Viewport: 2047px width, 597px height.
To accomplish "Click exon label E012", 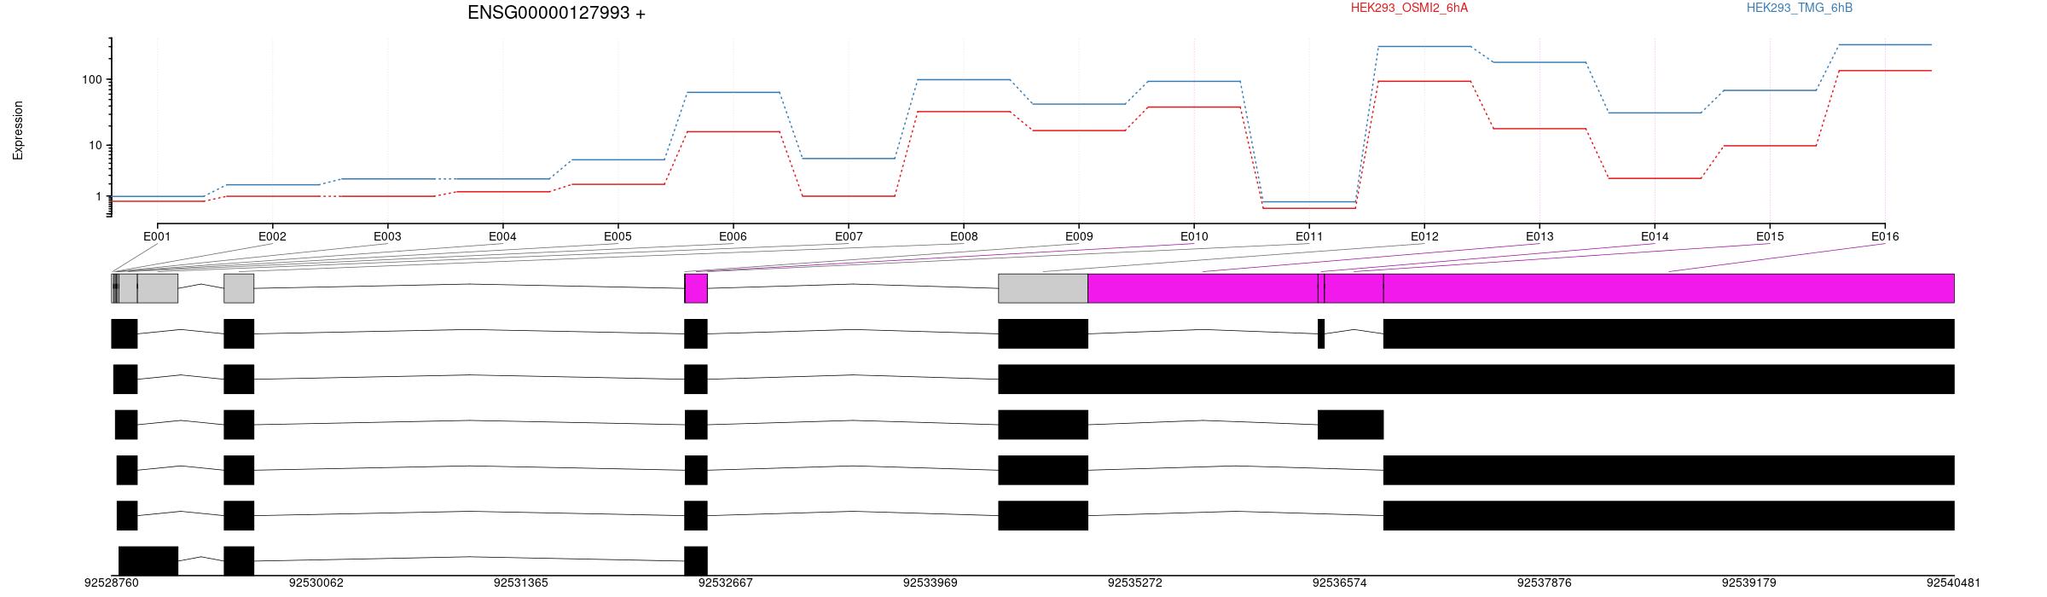I will coord(1424,236).
